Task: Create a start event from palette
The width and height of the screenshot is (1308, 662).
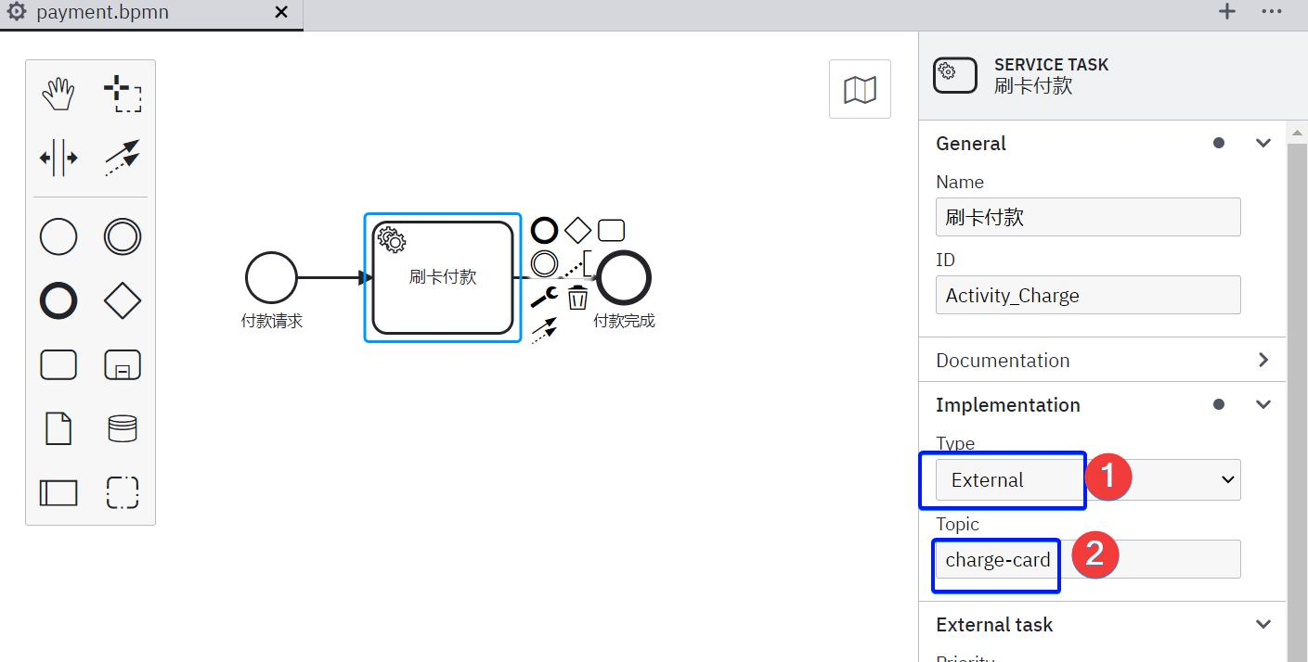Action: (x=58, y=237)
